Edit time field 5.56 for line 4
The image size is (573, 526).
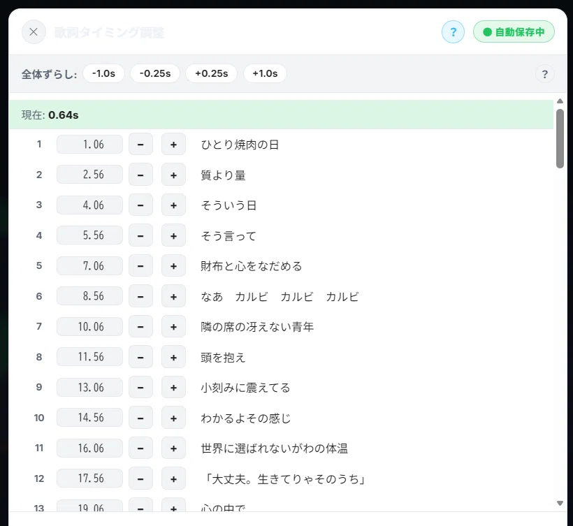click(x=89, y=235)
